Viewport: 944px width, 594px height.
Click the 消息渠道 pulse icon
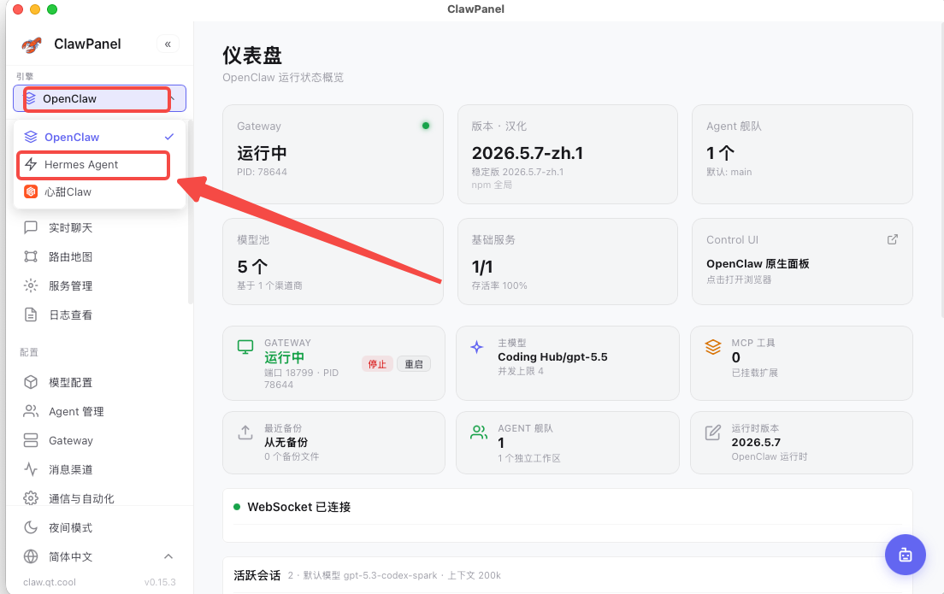click(31, 469)
